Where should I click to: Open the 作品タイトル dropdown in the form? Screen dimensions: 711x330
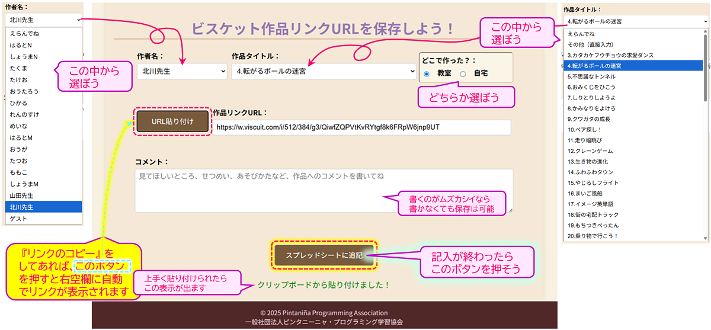pyautogui.click(x=324, y=71)
